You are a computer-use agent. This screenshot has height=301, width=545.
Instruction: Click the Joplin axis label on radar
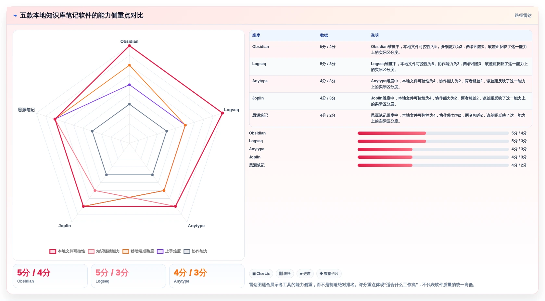(65, 226)
